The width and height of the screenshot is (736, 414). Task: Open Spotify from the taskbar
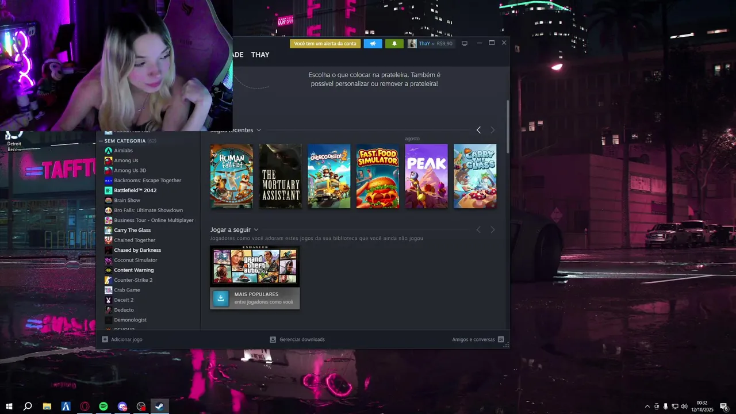coord(103,407)
